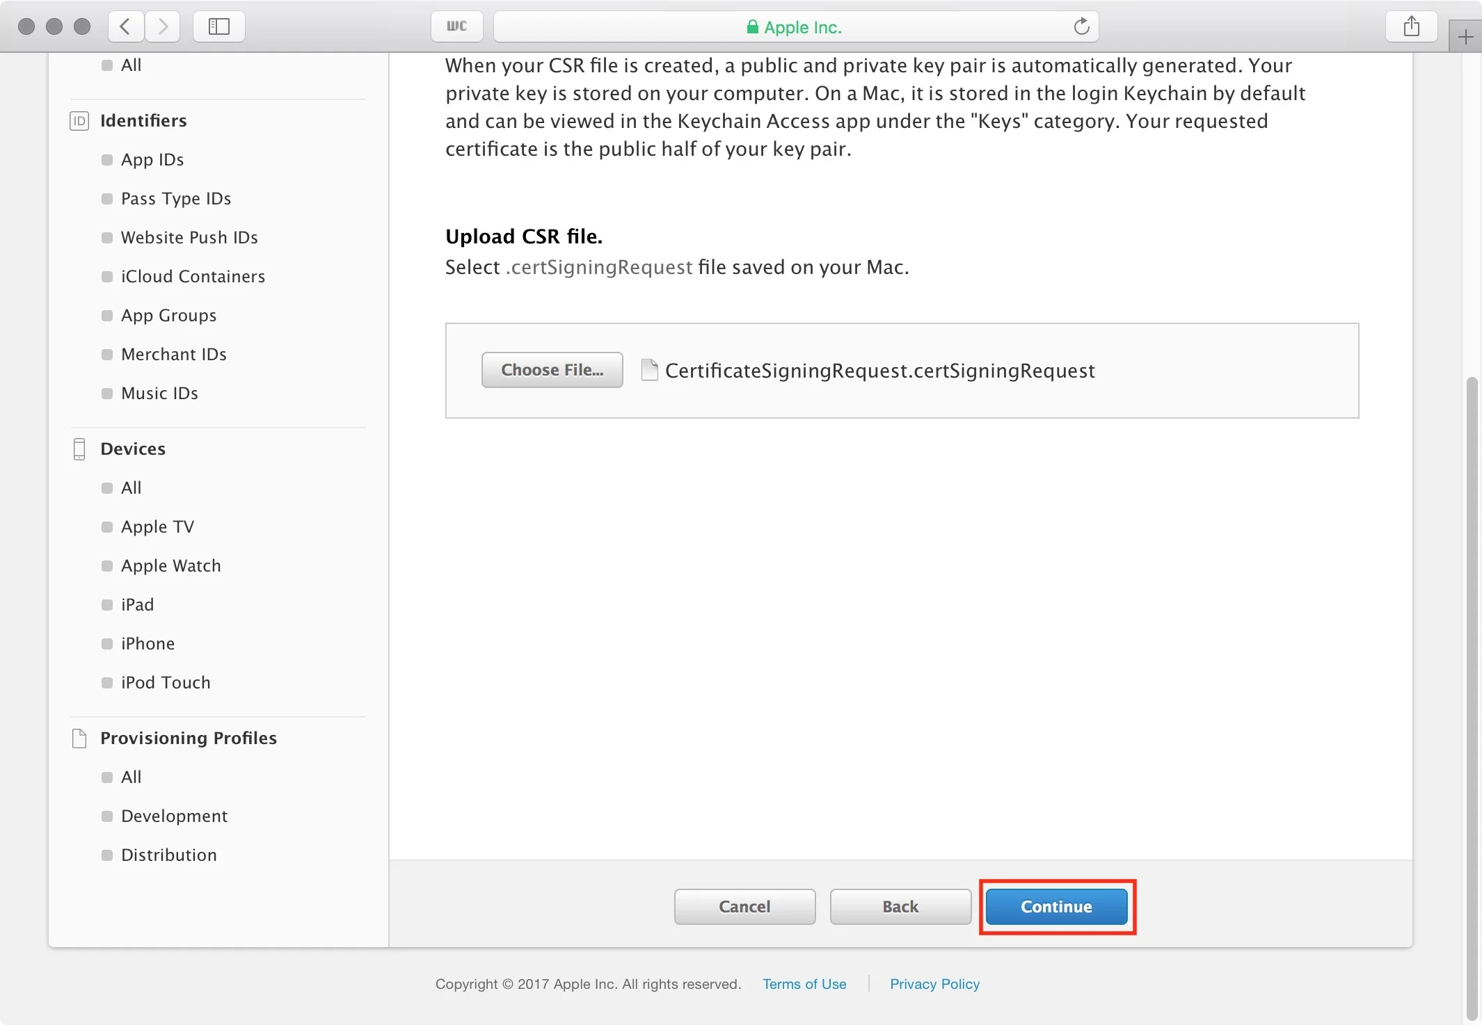Select Merchant IDs sidebar item

[x=174, y=355]
